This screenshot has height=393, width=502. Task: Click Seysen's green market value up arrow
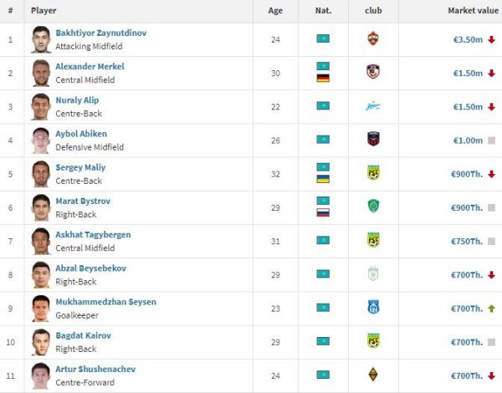tap(491, 308)
